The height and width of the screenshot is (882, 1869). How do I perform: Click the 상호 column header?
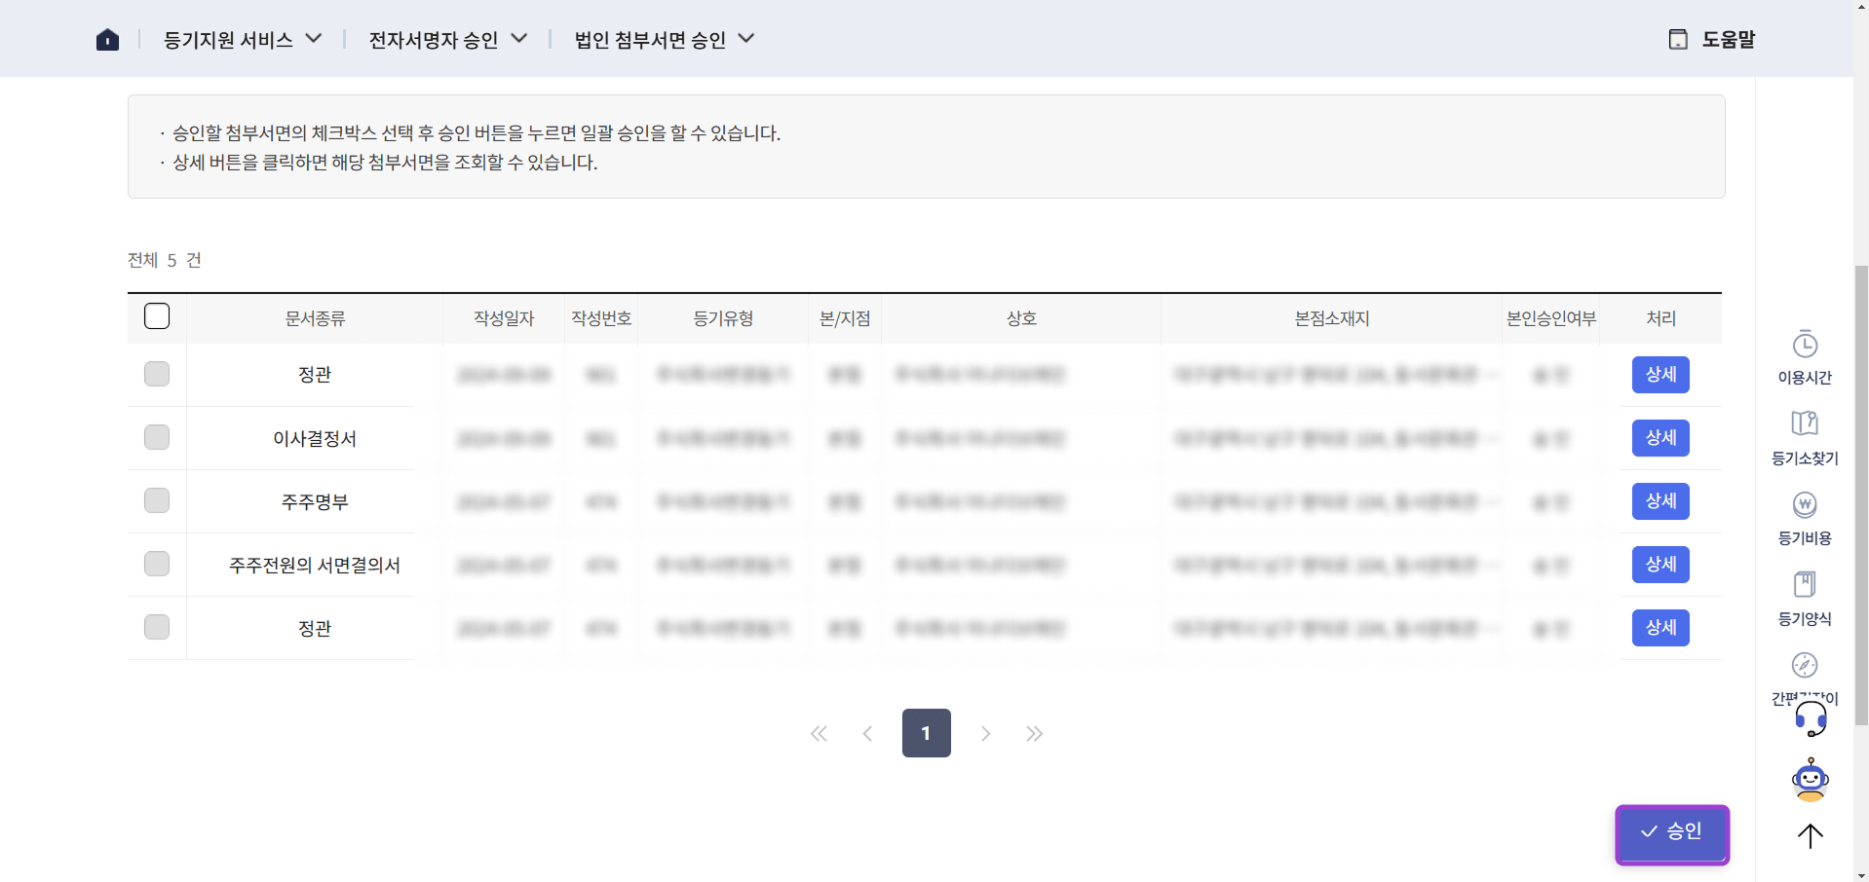point(1021,318)
